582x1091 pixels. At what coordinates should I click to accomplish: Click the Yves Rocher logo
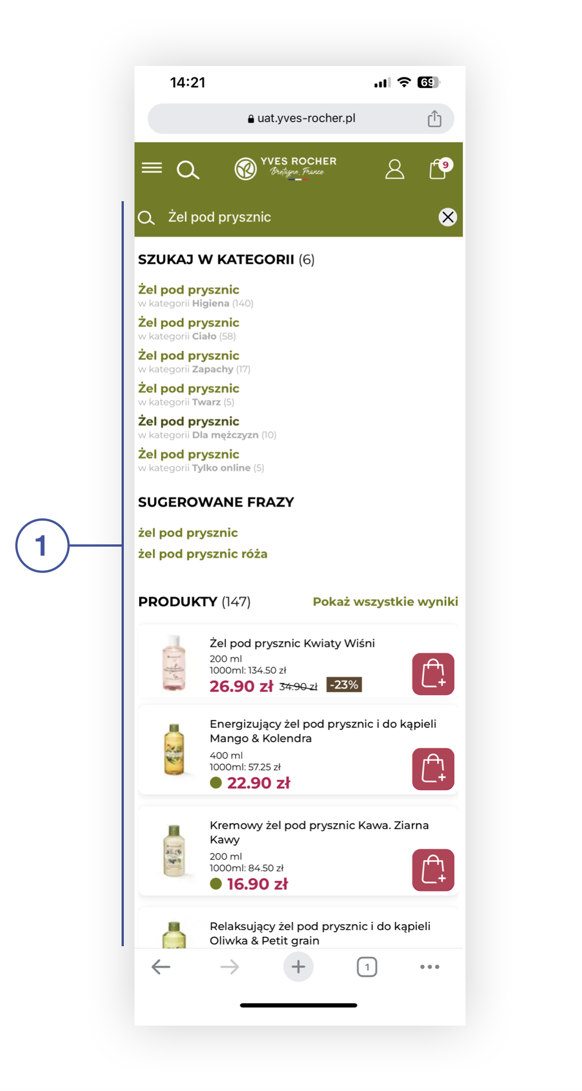tap(286, 168)
